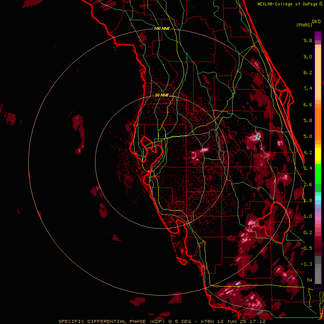Pick the "7.4" scale label
Image resolution: width=324 pixels, height=324 pixels.
308,89
